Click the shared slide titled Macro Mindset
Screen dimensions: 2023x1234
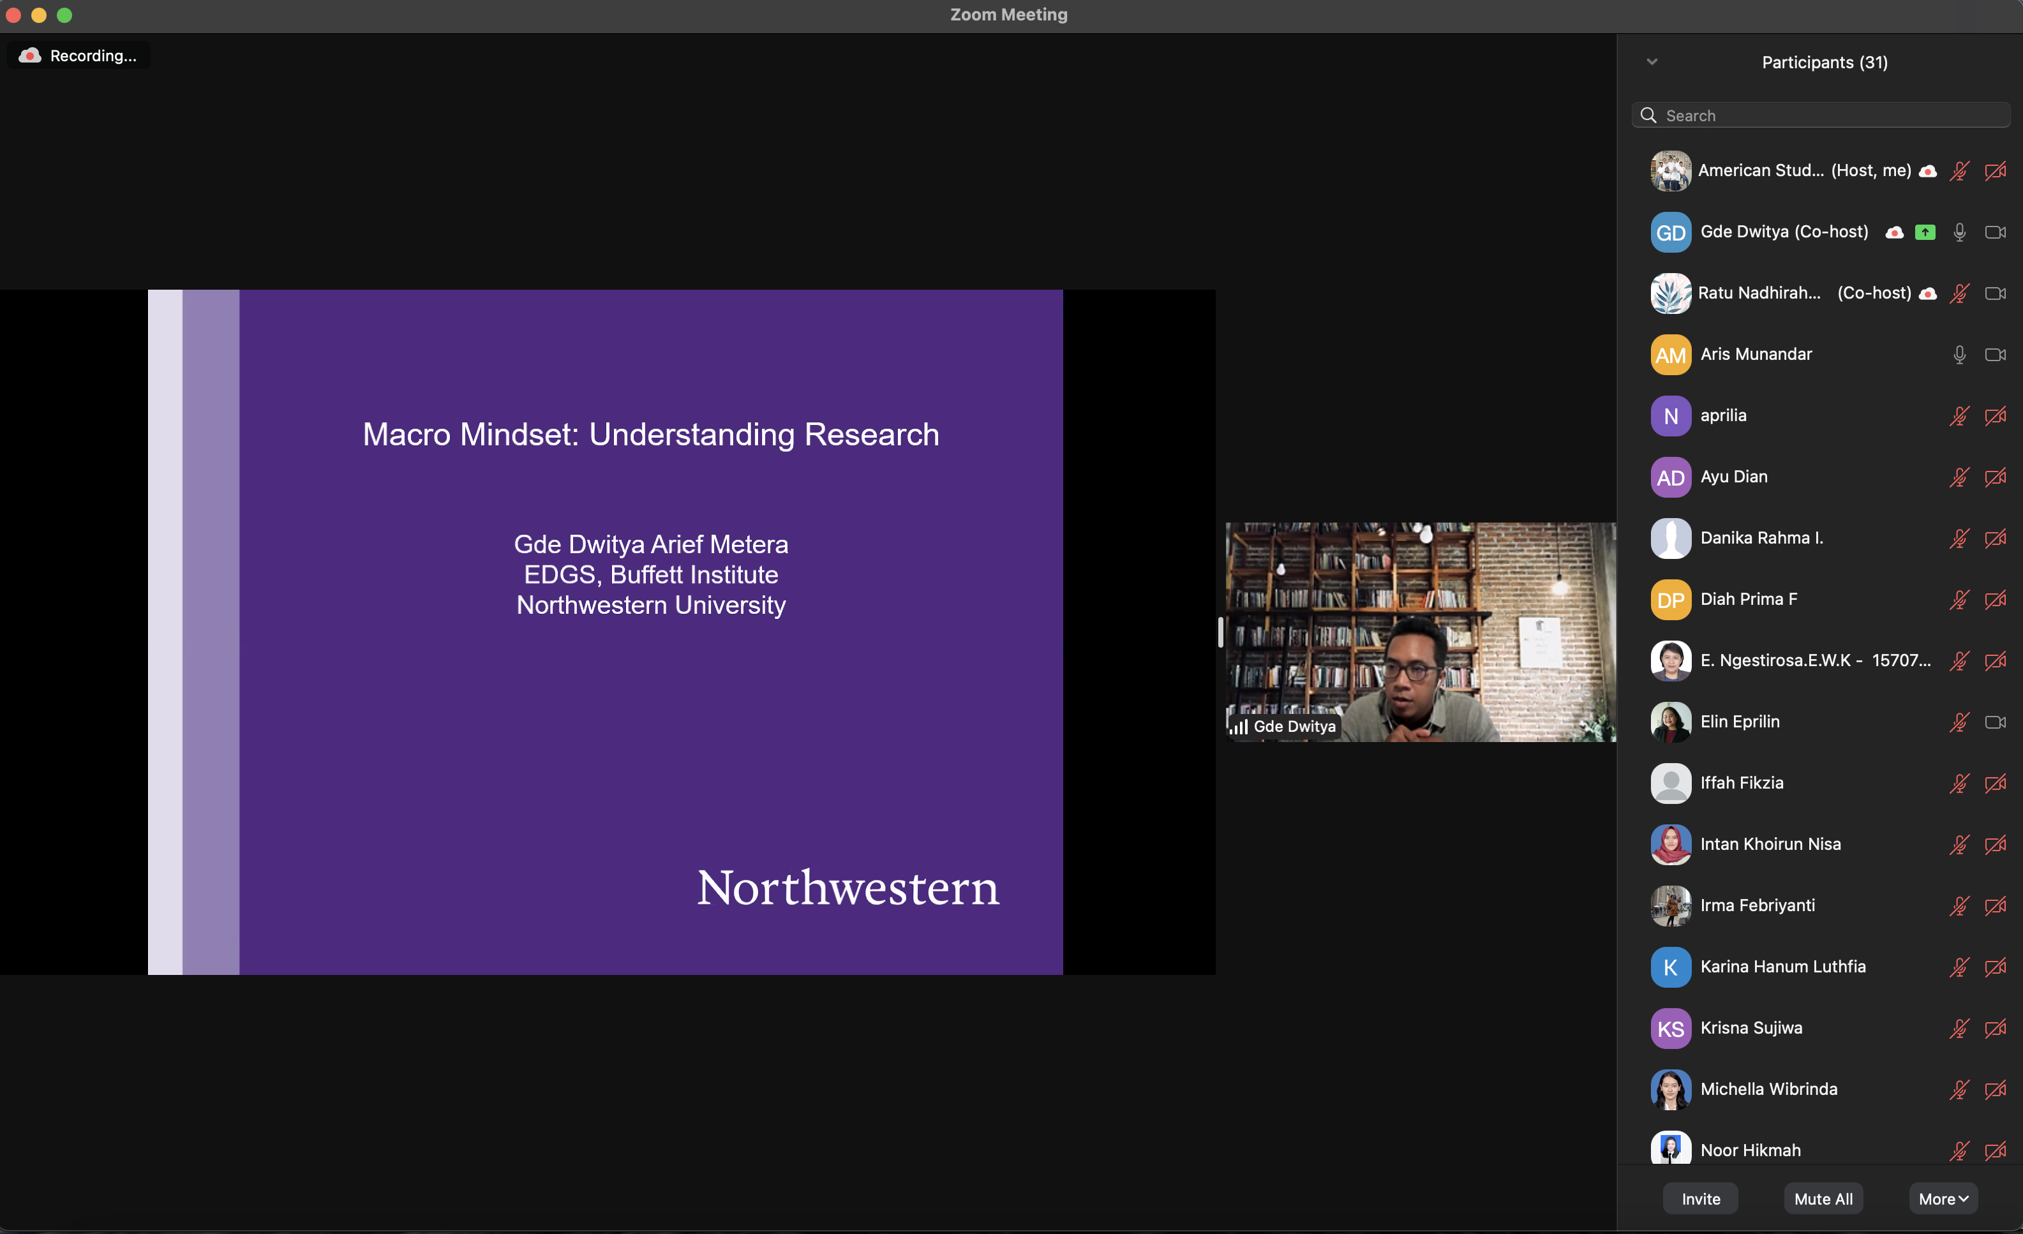click(605, 633)
